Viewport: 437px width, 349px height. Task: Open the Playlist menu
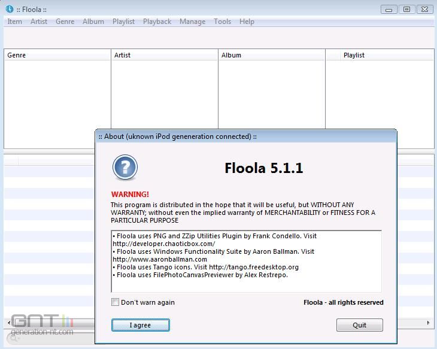(123, 22)
